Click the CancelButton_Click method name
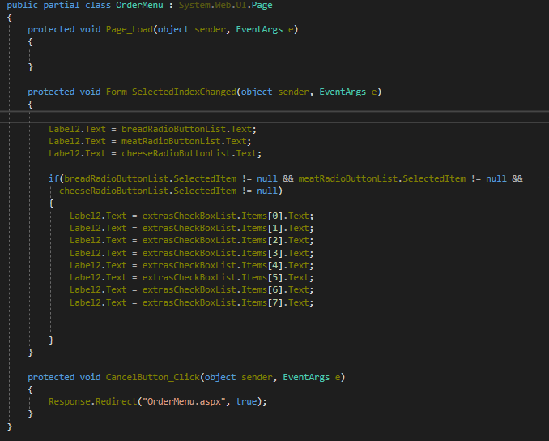 pyautogui.click(x=153, y=377)
